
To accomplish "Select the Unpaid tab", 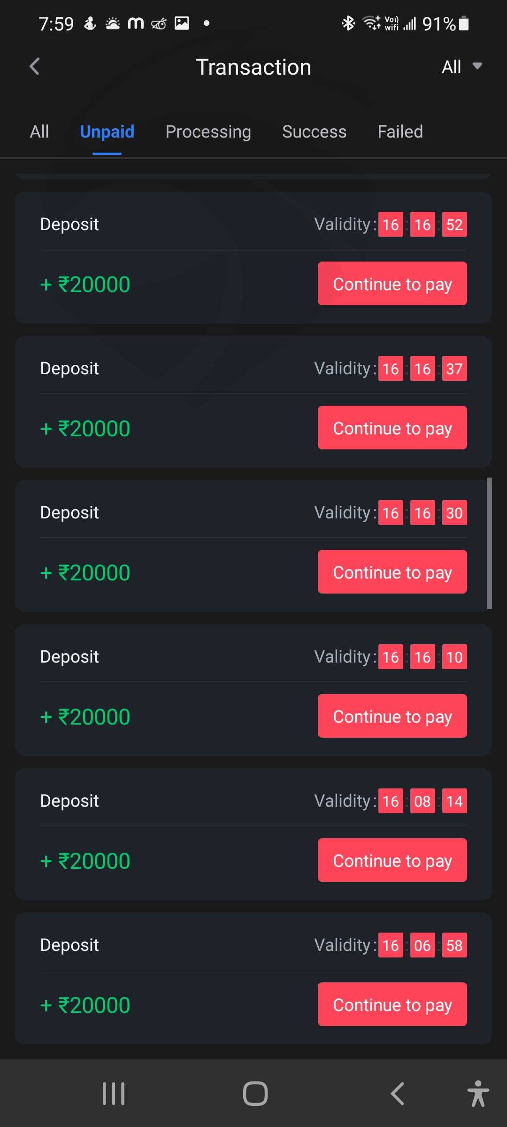I will [107, 132].
